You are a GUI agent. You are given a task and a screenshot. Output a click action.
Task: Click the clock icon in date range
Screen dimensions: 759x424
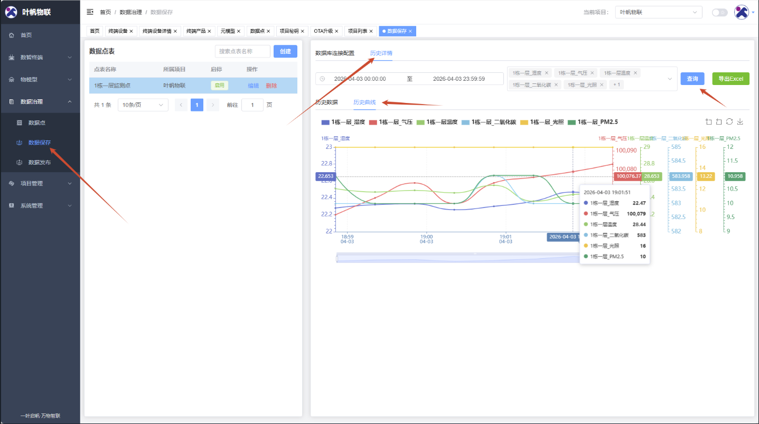tap(323, 79)
